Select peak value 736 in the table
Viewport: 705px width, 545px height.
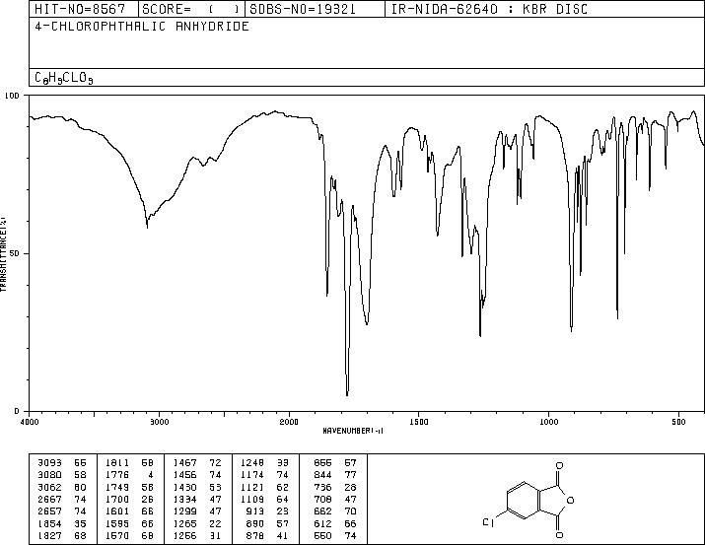click(x=322, y=487)
